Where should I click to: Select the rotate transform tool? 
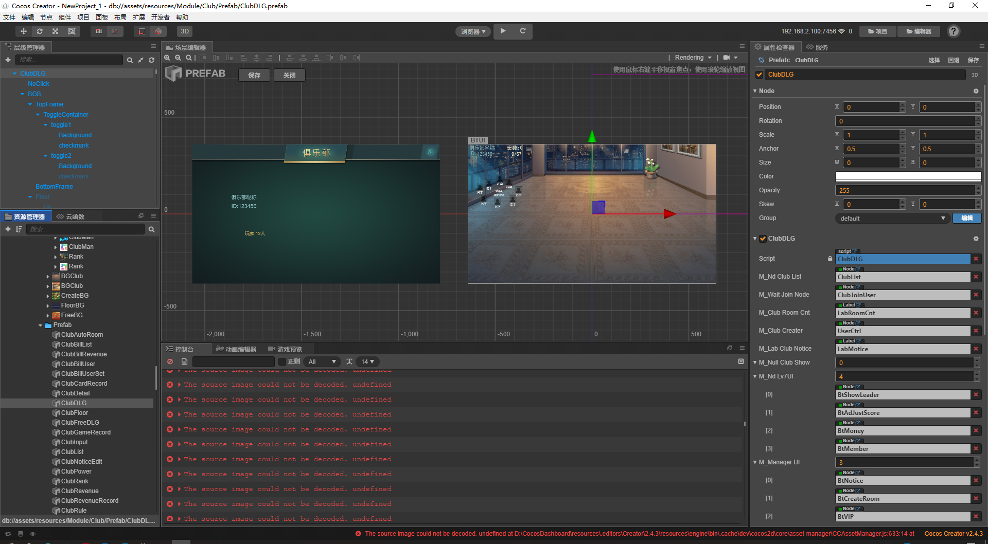40,31
